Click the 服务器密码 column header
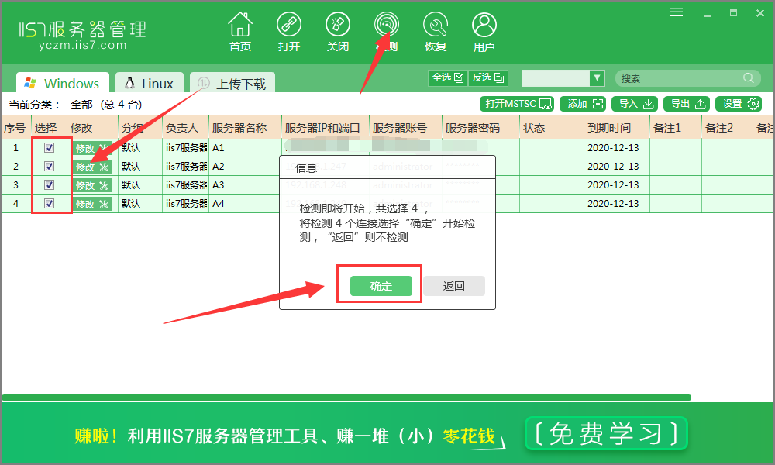Image resolution: width=775 pixels, height=465 pixels. pyautogui.click(x=480, y=128)
